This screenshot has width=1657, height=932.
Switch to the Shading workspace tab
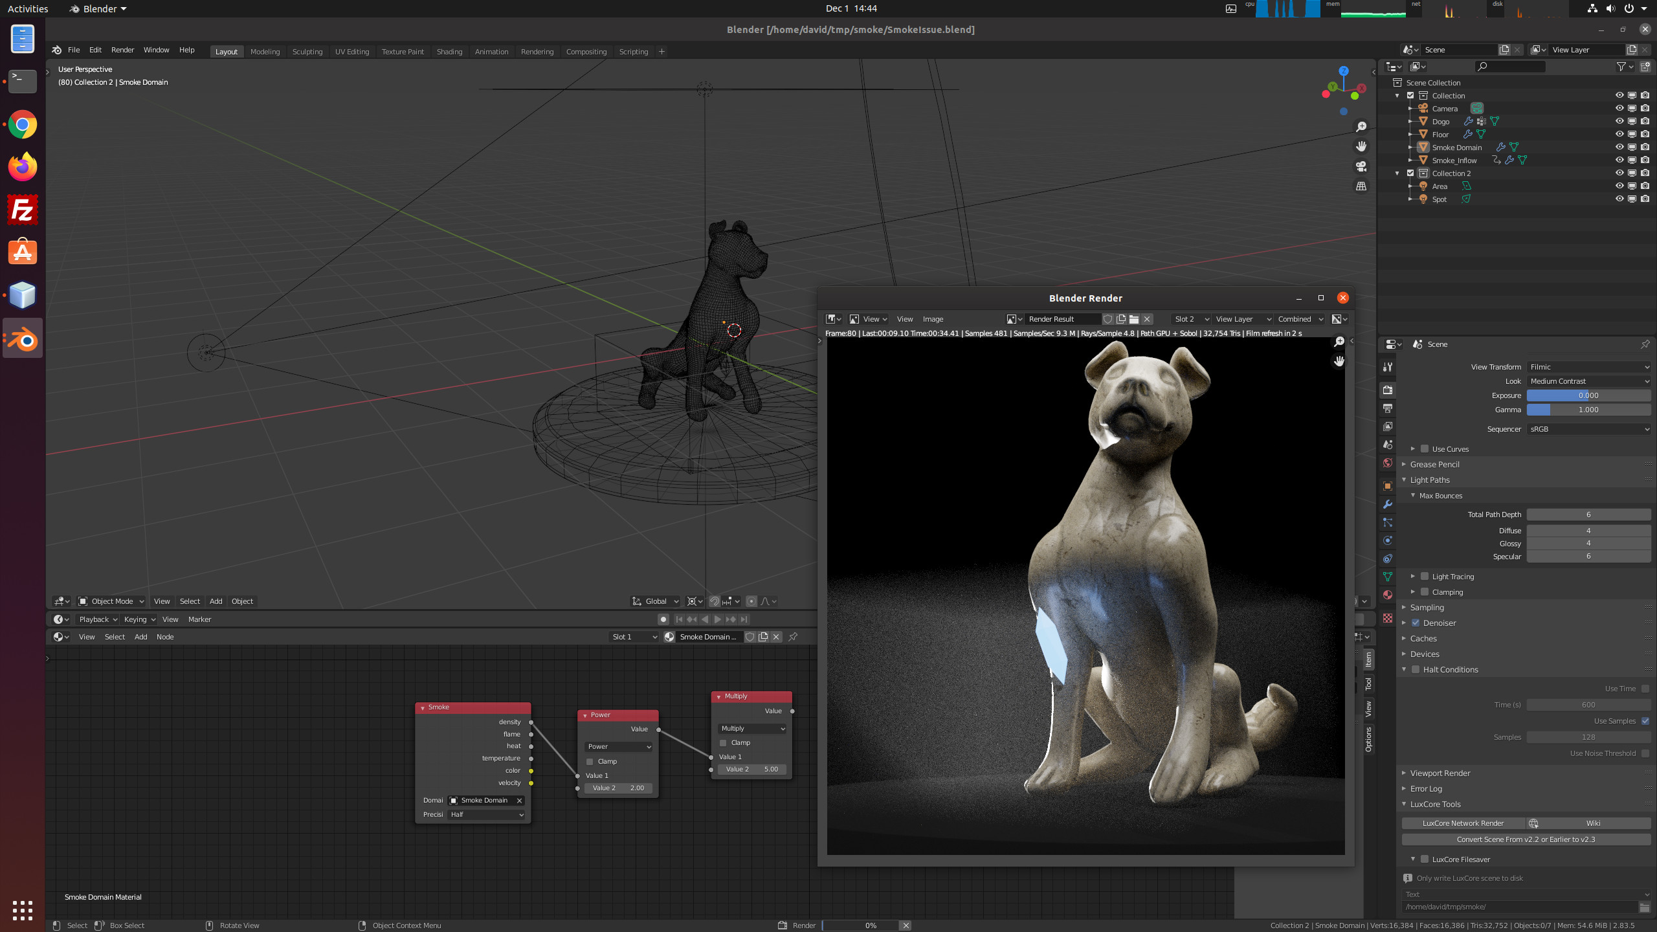[x=449, y=52]
